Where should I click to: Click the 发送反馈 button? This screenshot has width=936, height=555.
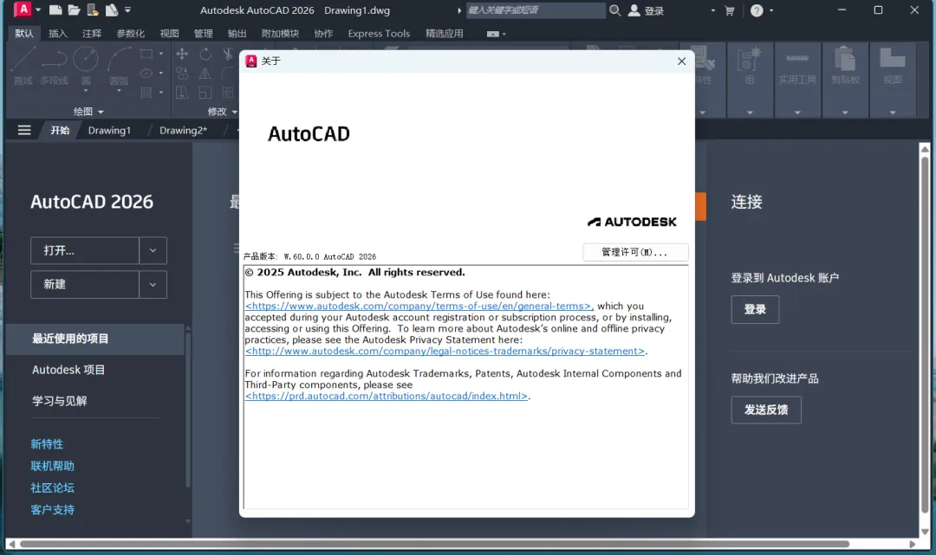[x=766, y=410]
